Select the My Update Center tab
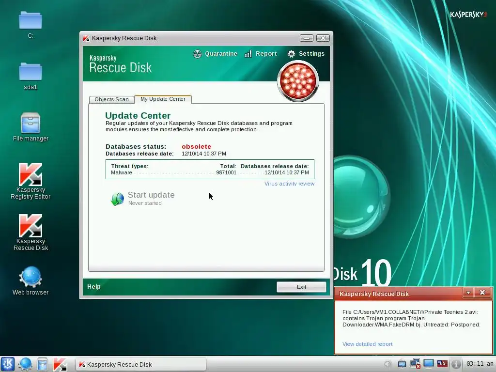This screenshot has height=372, width=496. click(163, 99)
